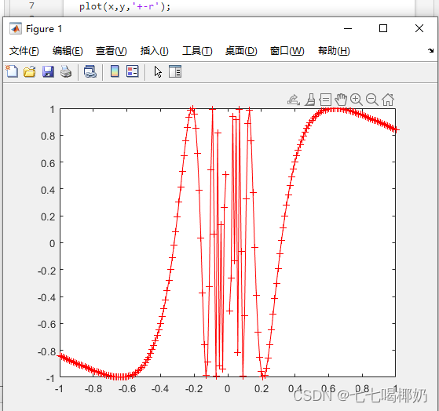Open the 工具(T) menu

pyautogui.click(x=197, y=51)
